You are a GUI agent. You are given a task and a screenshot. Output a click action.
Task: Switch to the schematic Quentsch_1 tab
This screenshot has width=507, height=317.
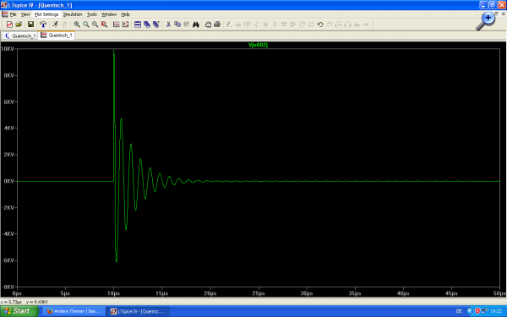pos(19,36)
